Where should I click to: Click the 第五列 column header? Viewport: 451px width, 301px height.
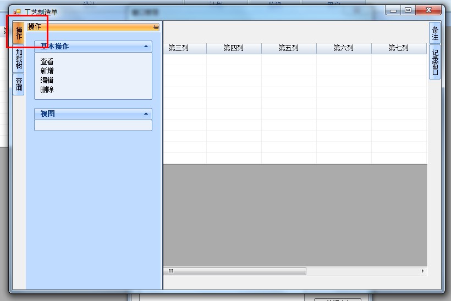289,48
